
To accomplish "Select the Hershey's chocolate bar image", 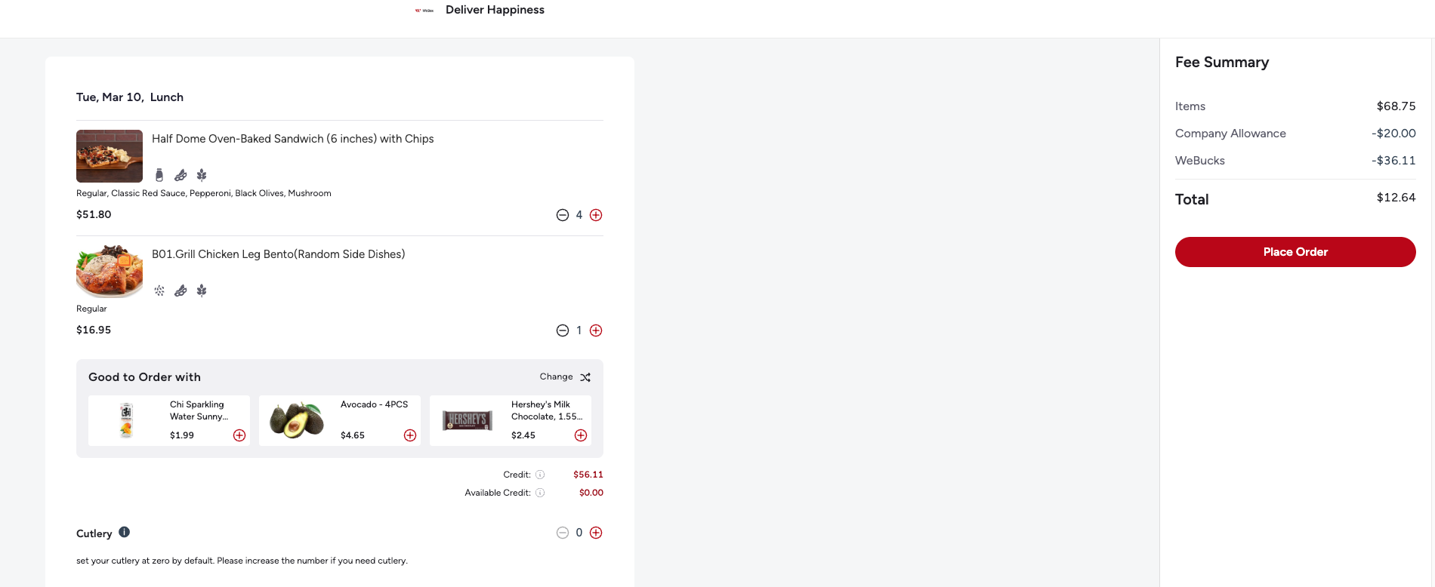I will click(x=468, y=420).
